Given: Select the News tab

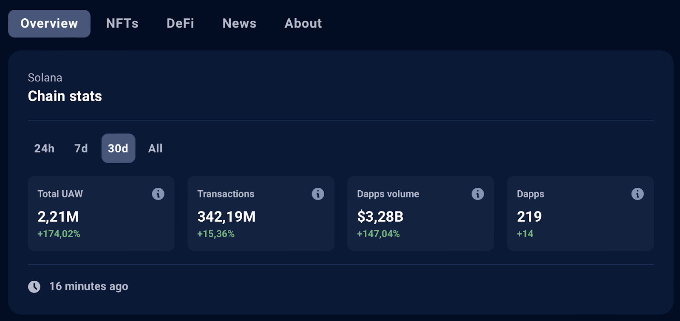Looking at the screenshot, I should point(239,23).
